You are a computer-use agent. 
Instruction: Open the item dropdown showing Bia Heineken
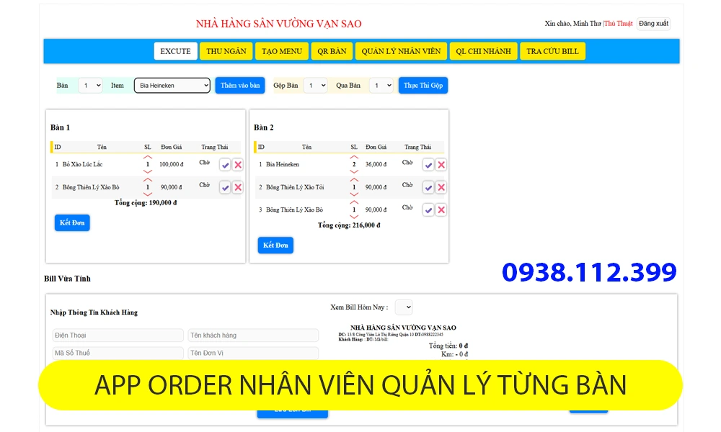click(x=172, y=85)
